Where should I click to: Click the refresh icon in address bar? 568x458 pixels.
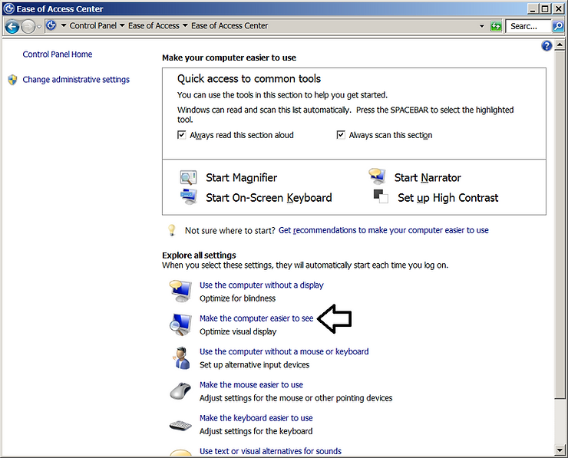point(496,26)
